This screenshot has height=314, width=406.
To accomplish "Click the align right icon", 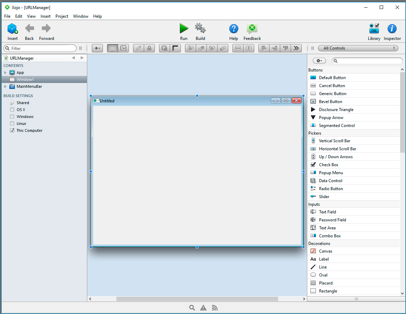I will pos(275,48).
